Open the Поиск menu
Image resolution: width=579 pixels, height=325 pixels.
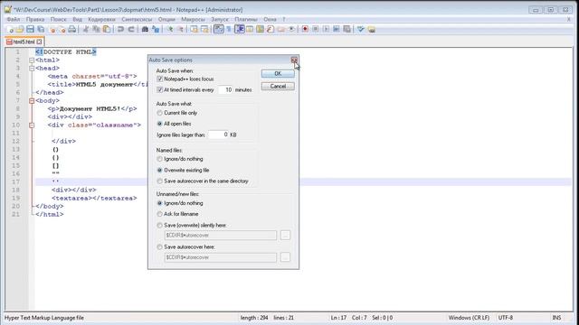[58, 19]
